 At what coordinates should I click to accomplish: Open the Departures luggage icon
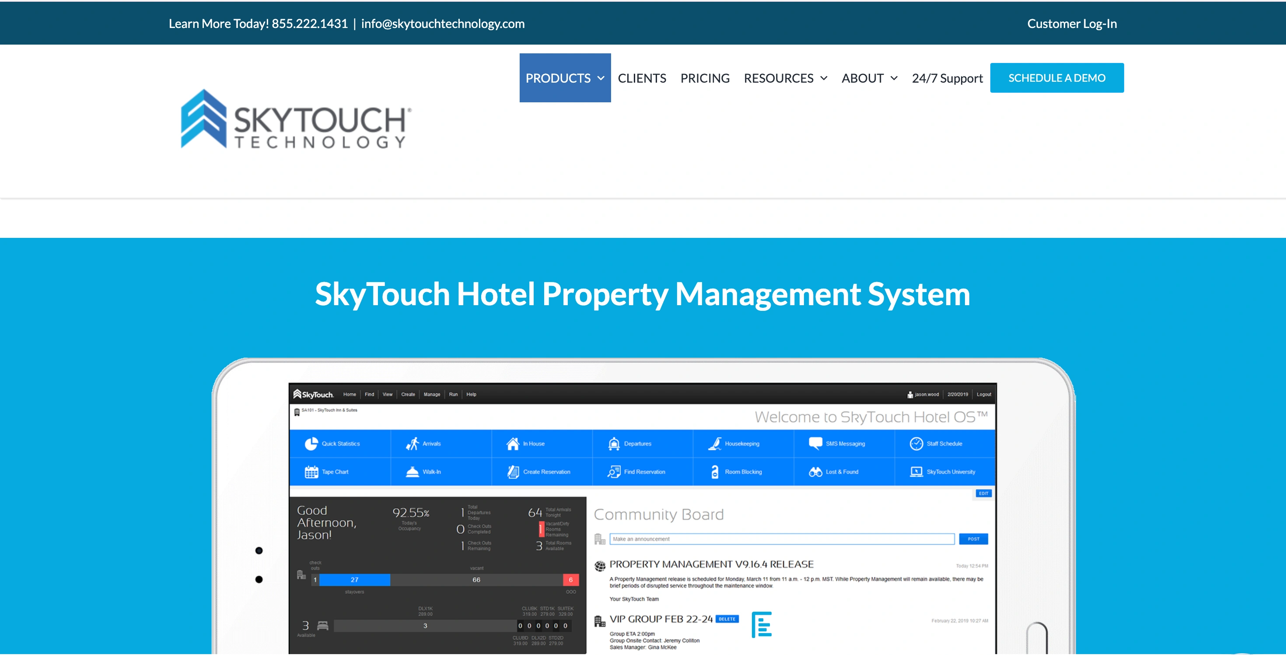pos(614,443)
